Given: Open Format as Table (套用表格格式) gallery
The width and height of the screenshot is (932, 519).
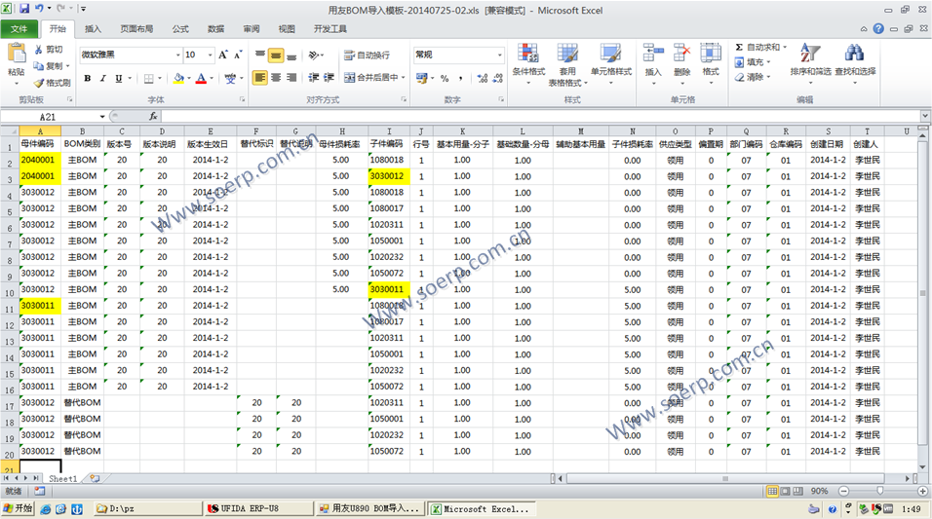Looking at the screenshot, I should point(567,64).
